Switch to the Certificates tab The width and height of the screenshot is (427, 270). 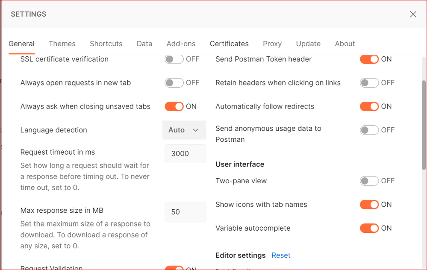pos(229,44)
